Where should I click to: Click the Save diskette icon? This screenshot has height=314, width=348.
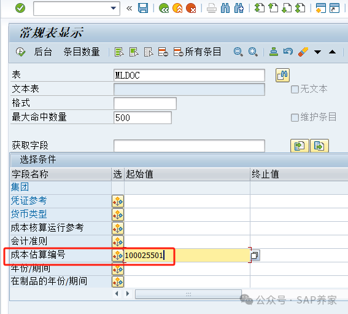pyautogui.click(x=143, y=8)
